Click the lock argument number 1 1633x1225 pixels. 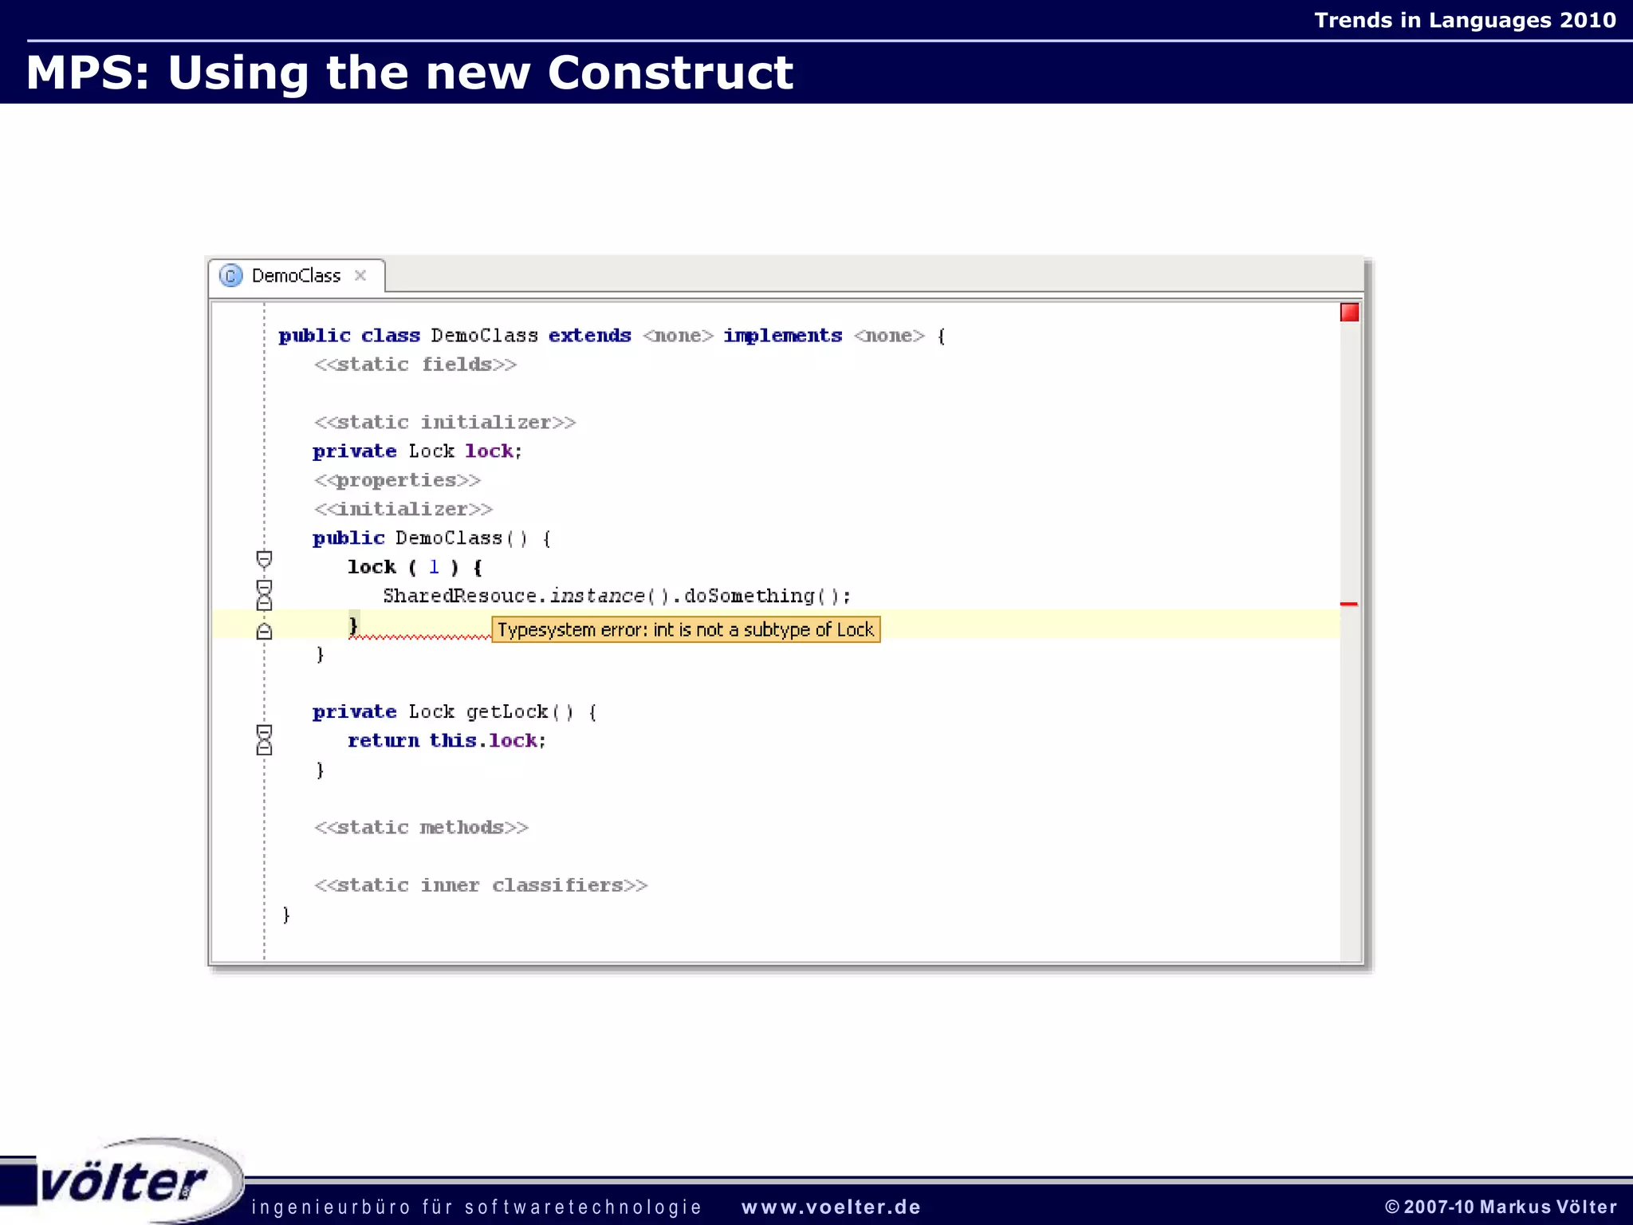[x=434, y=567]
